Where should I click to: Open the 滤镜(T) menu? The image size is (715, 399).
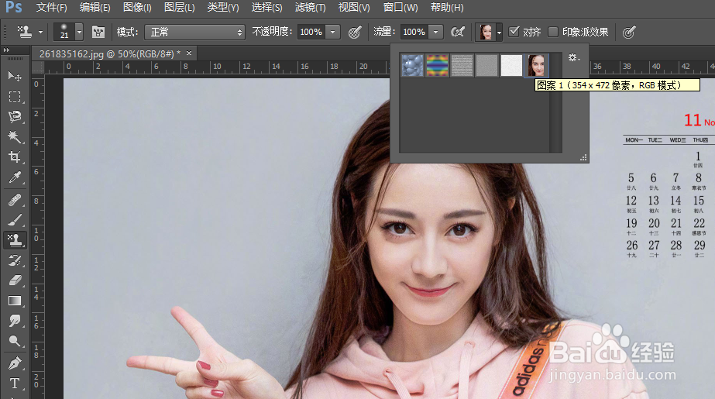click(x=310, y=8)
